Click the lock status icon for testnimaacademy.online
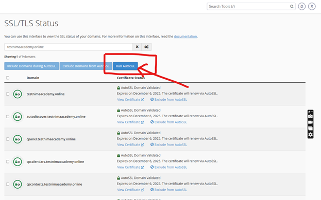Screen dimensions: 321x200 [18, 94]
